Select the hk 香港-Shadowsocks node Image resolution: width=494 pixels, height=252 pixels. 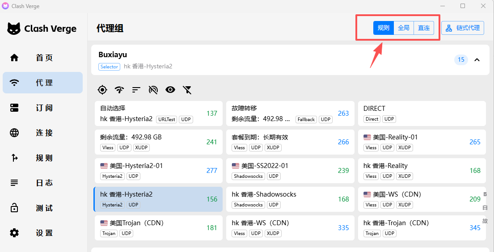[x=290, y=199]
